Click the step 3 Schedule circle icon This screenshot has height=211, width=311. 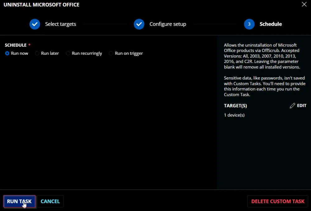coord(249,24)
